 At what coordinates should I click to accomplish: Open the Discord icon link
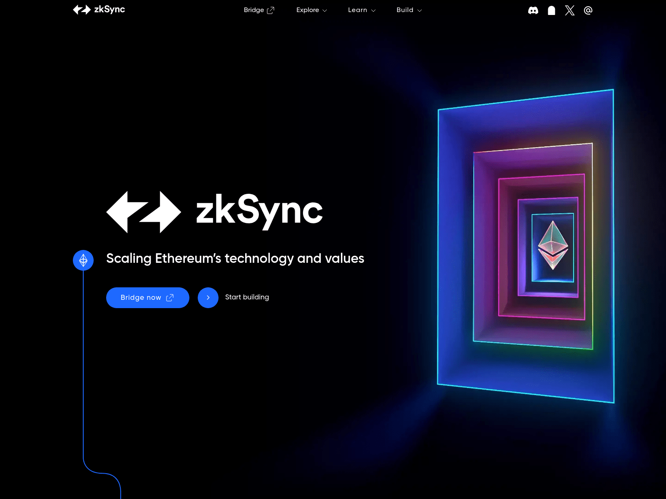point(533,10)
